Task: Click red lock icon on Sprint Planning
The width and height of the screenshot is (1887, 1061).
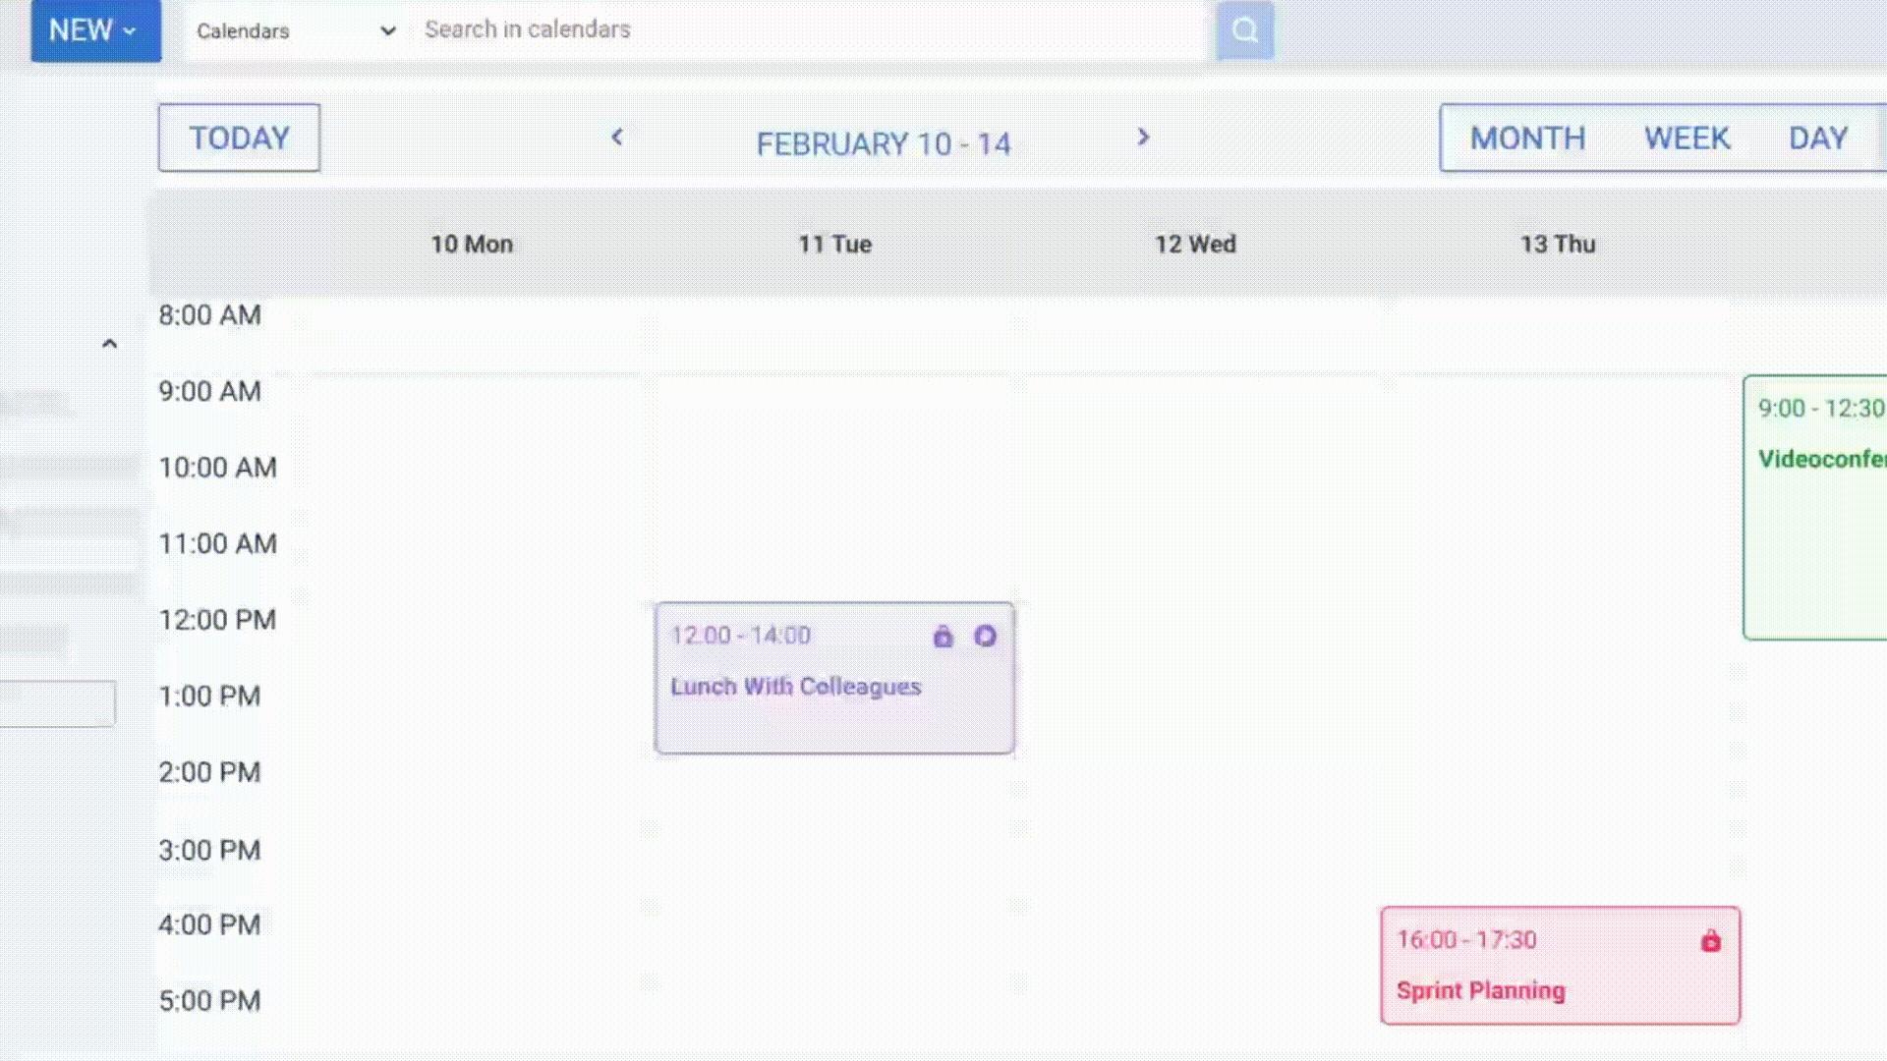Action: pyautogui.click(x=1710, y=941)
